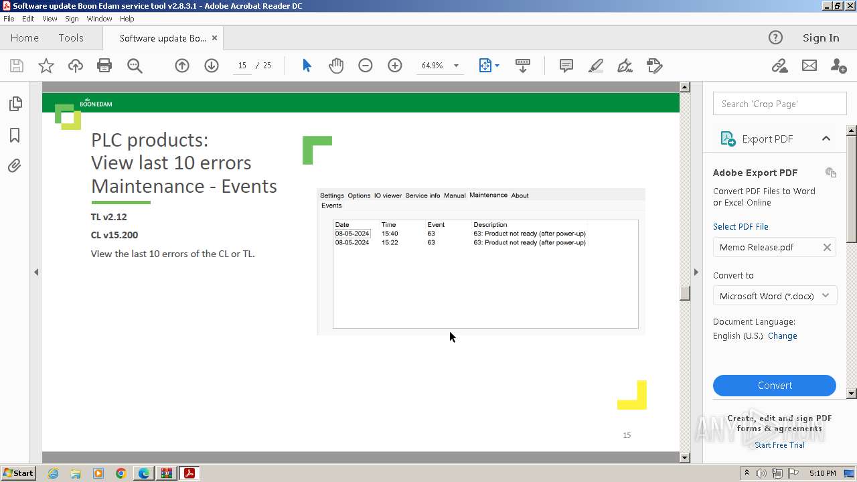
Task: Click the Sign menu
Action: [x=72, y=19]
